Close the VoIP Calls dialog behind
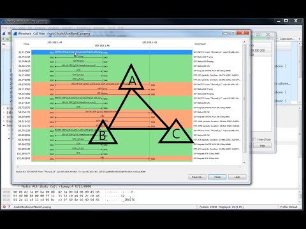Screen dimensions: 306x229 click(x=268, y=34)
